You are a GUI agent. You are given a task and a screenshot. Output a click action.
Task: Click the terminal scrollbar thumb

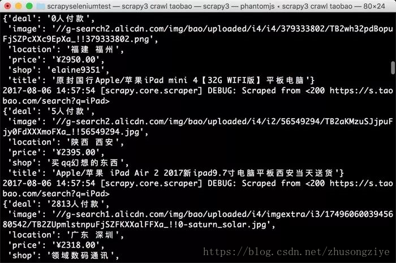pyautogui.click(x=393, y=68)
